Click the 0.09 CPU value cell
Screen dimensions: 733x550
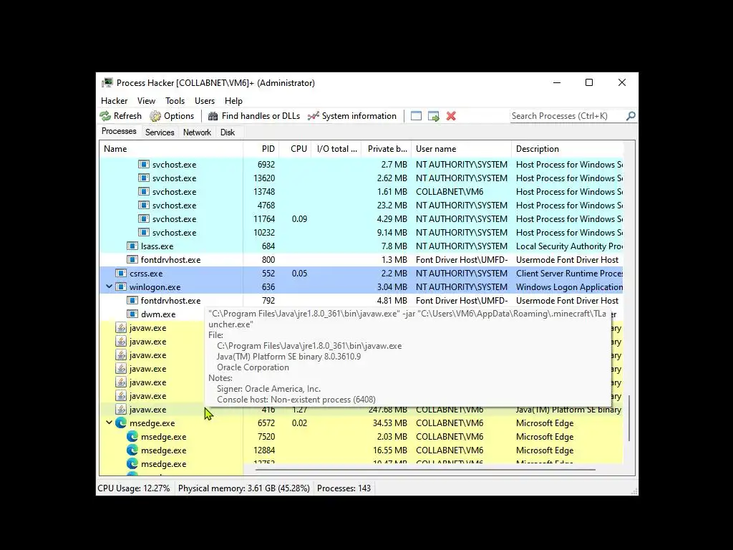coord(300,219)
